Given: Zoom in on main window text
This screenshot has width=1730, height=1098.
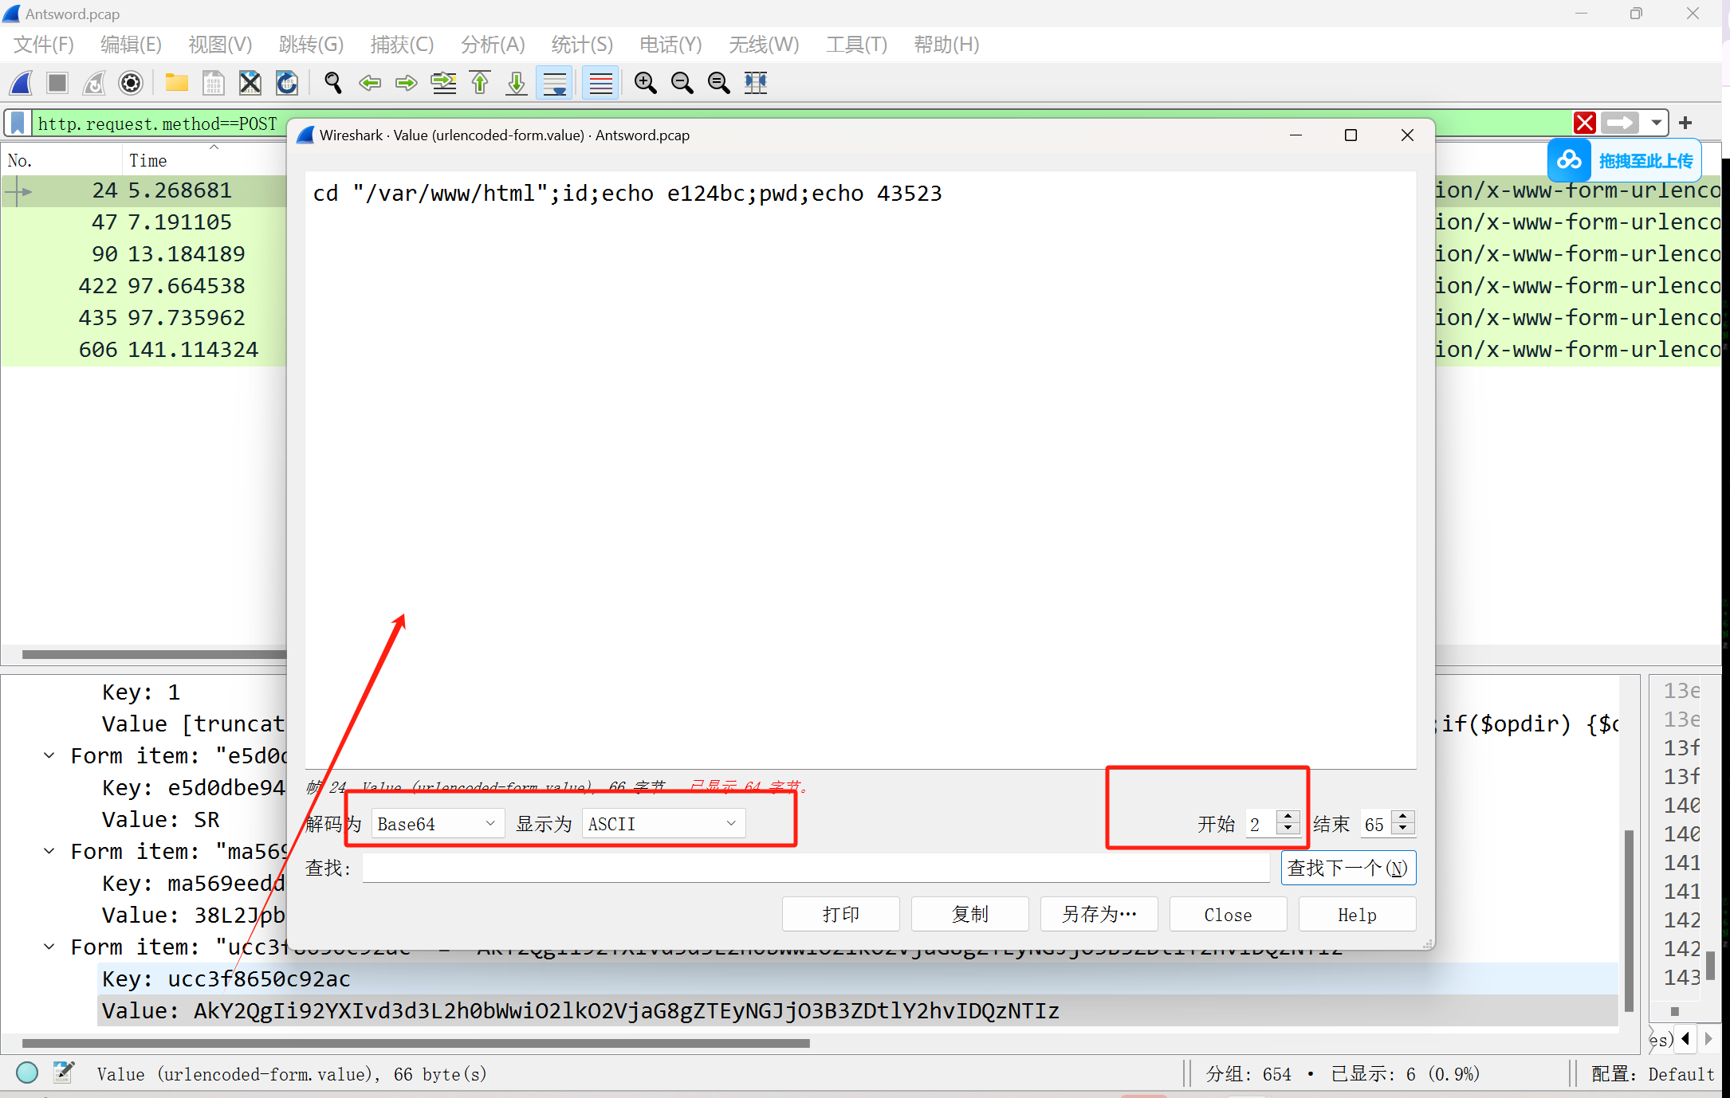Looking at the screenshot, I should [x=645, y=83].
